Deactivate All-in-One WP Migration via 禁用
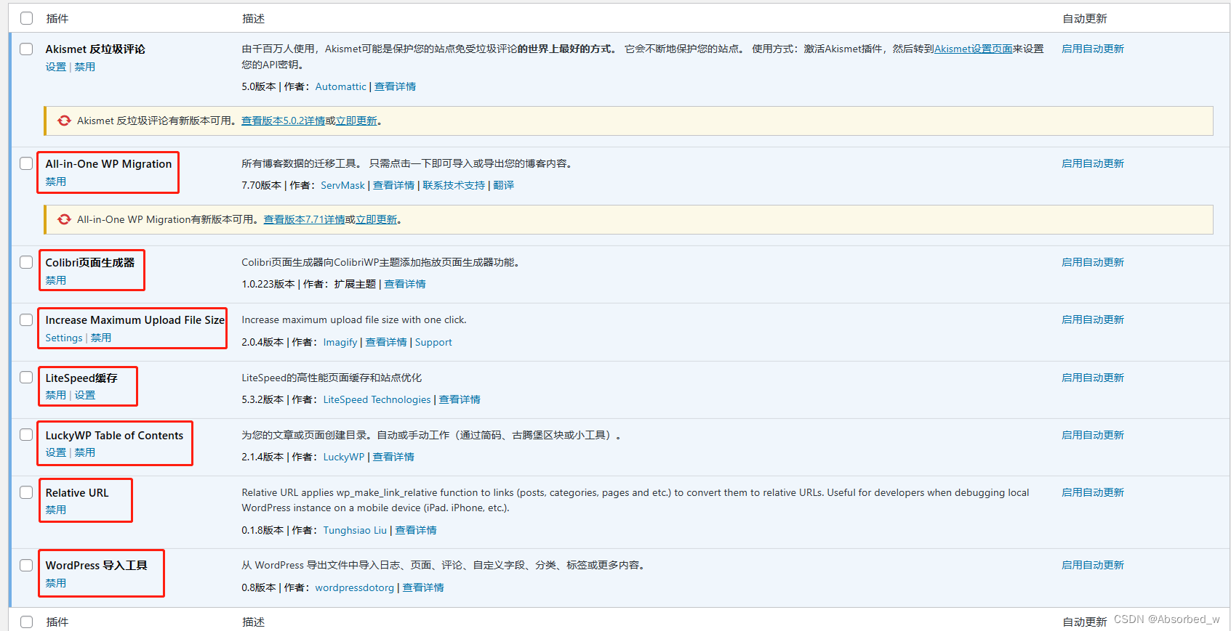Screen dimensions: 1231x631 tap(56, 182)
